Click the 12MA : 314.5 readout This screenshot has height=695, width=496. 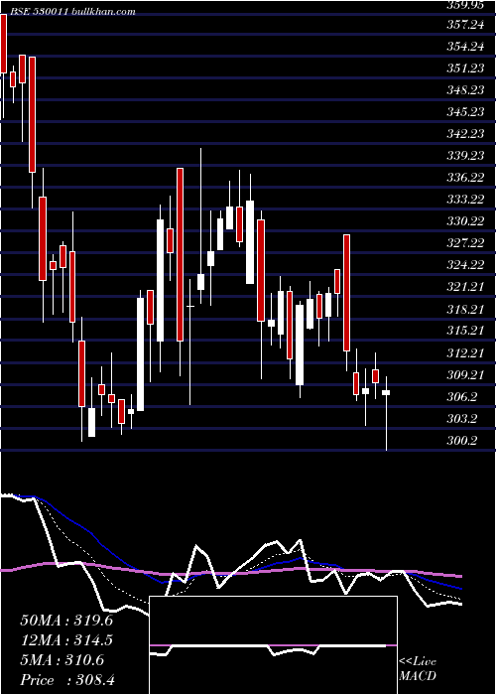pos(66,640)
